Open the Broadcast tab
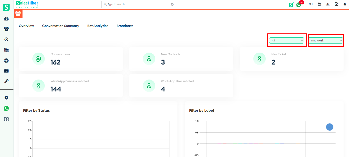 pos(124,26)
